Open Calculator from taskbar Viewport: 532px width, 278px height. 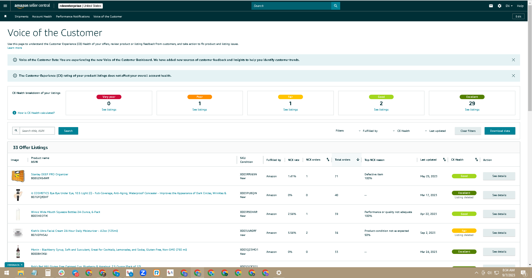[x=48, y=273]
